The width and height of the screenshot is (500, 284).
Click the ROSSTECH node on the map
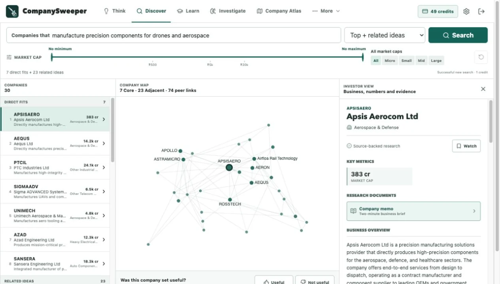click(230, 200)
